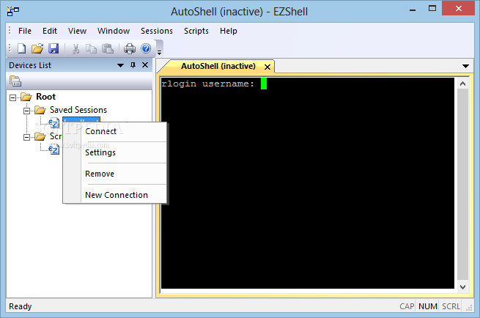Choose Remove from context menu
Screen dimensions: 480x318
[115, 174]
